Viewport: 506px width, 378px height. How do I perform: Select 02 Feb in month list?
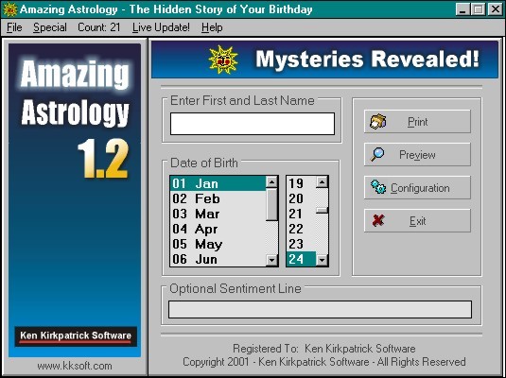218,198
